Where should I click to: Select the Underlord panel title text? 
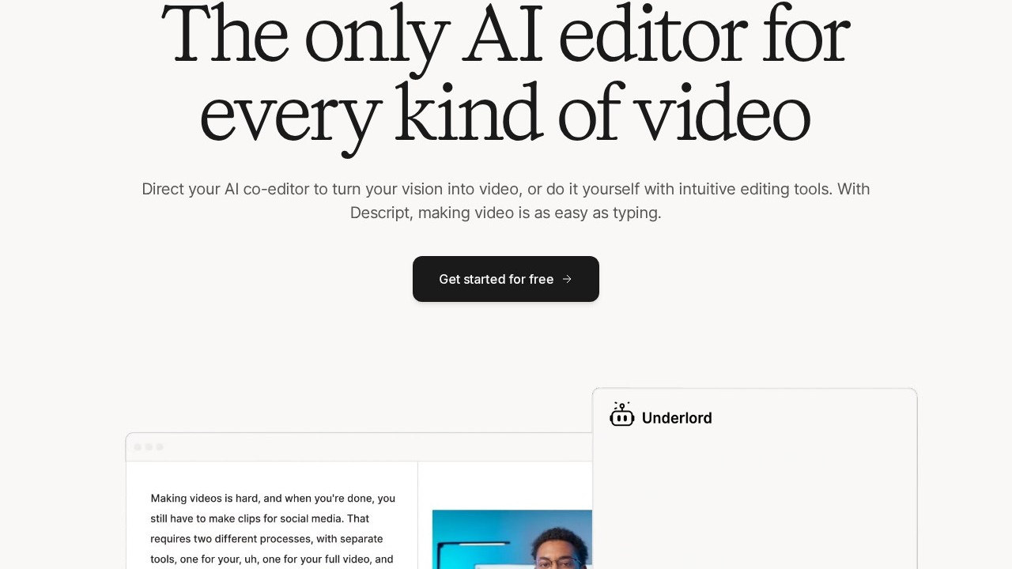click(x=677, y=418)
